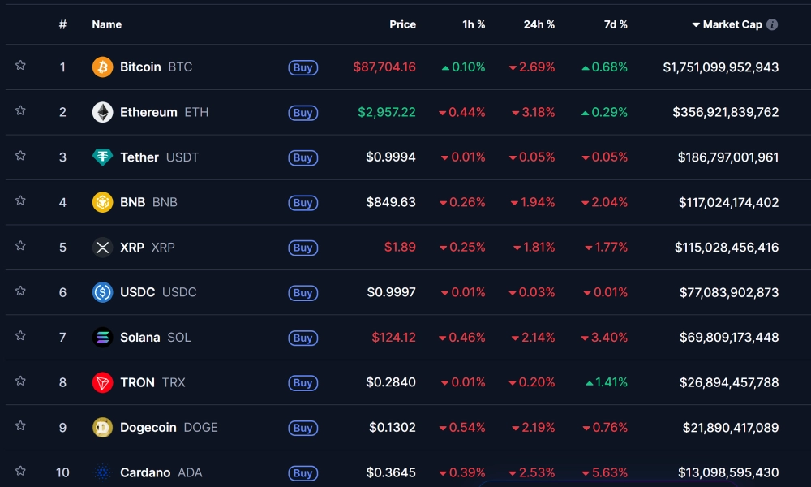The image size is (811, 487).
Task: Click the Cardano ADA logo
Action: pyautogui.click(x=101, y=472)
